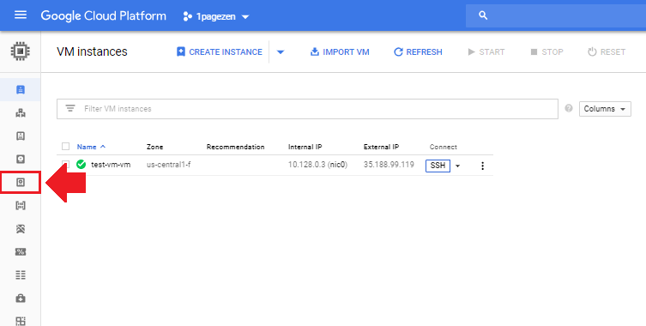Open three-dot menu for test-vm-vm
The image size is (646, 326).
point(482,166)
